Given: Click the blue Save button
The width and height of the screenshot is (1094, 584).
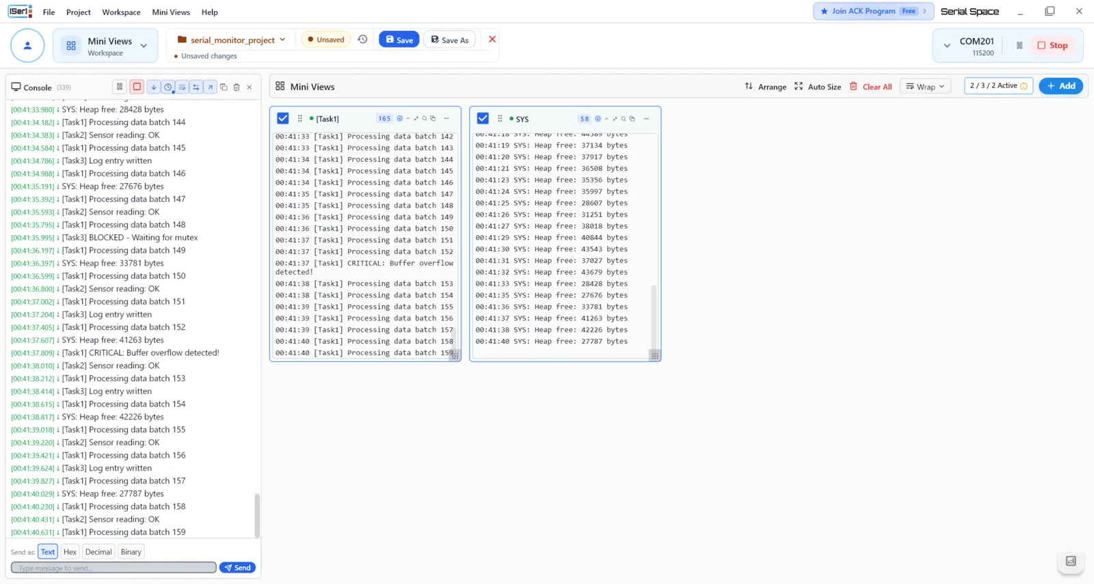Looking at the screenshot, I should point(399,40).
